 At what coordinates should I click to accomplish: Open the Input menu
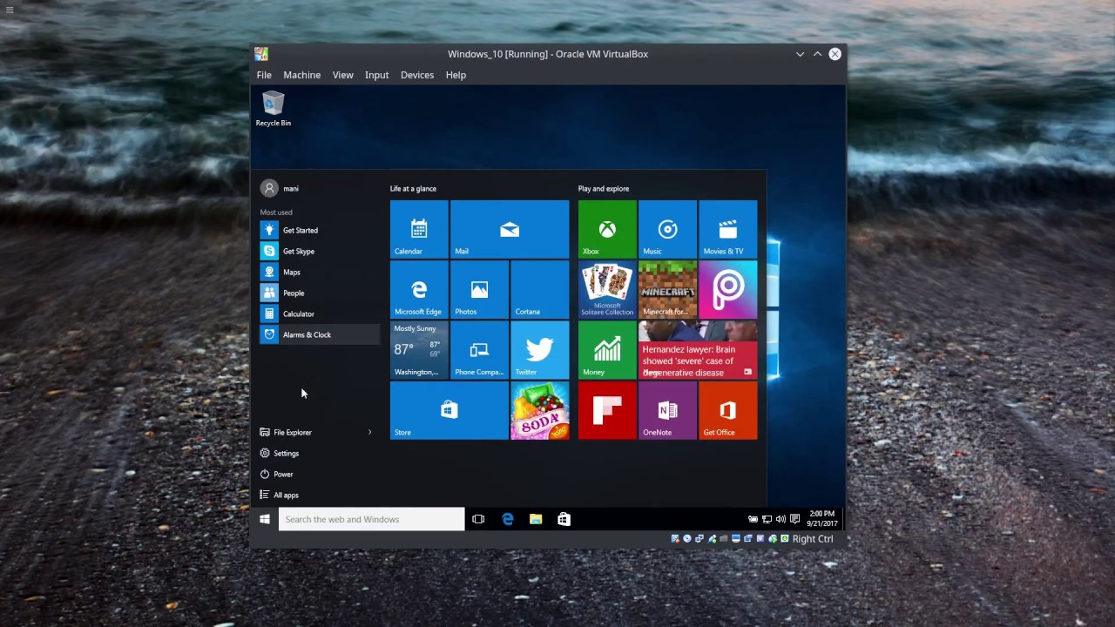click(376, 75)
